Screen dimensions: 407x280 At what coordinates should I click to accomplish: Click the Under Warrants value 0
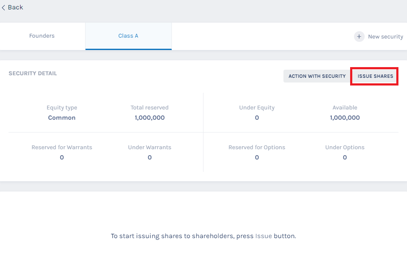pos(150,157)
